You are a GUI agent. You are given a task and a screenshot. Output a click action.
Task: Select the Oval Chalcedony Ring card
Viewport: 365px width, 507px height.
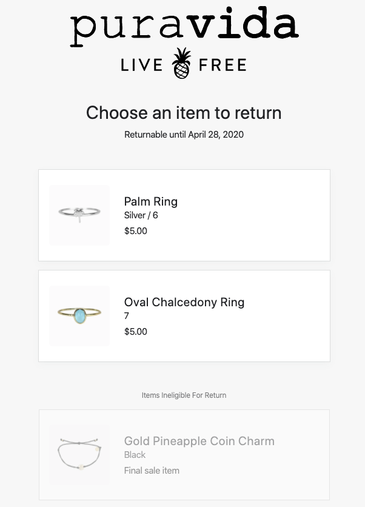(x=184, y=316)
